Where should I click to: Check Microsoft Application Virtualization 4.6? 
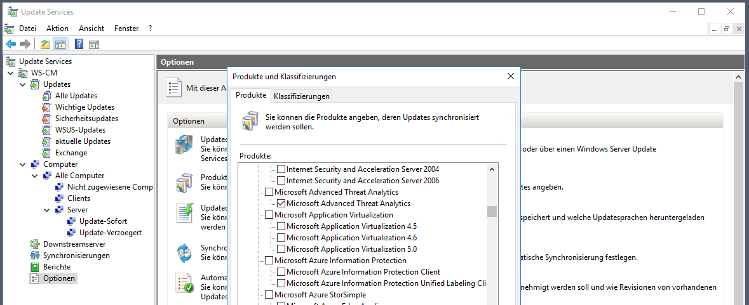pos(281,238)
